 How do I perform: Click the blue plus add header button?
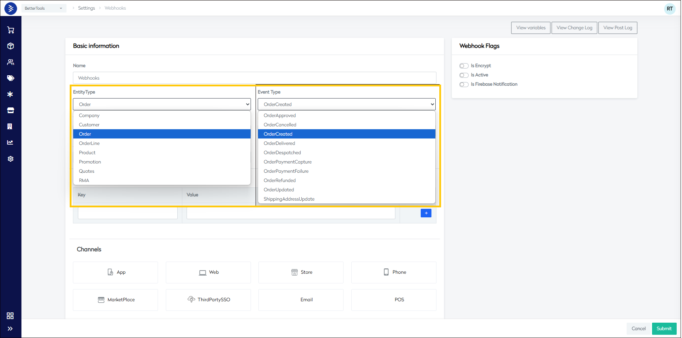coord(426,213)
